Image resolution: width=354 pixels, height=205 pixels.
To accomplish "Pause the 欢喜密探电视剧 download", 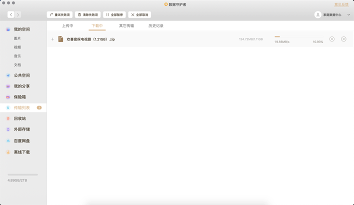I will [x=331, y=39].
